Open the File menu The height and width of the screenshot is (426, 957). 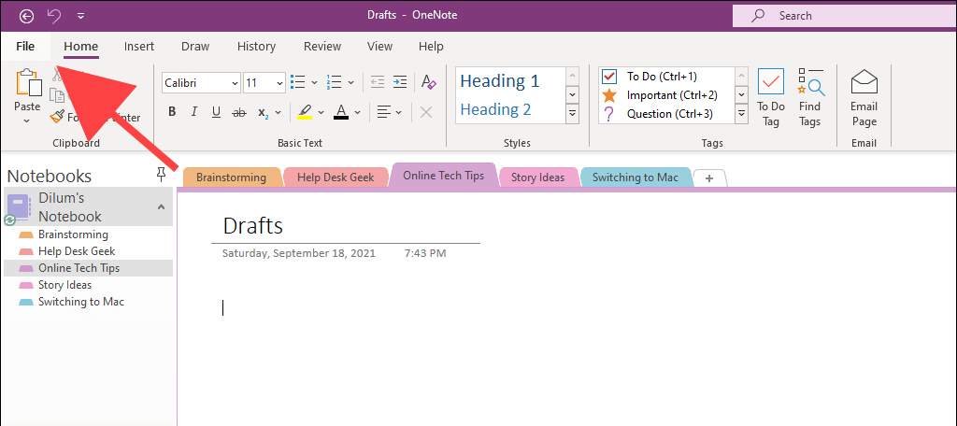pos(25,47)
